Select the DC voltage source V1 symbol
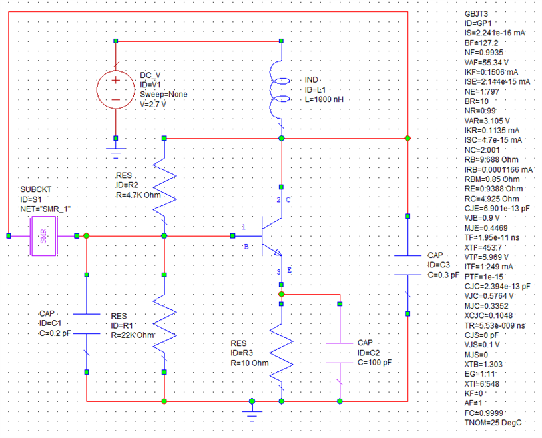Screen dimensions: 542x438 (x=115, y=89)
